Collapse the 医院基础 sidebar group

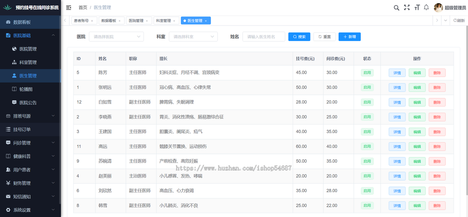pyautogui.click(x=30, y=36)
